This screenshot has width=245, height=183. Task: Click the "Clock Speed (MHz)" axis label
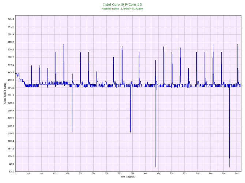click(5, 94)
